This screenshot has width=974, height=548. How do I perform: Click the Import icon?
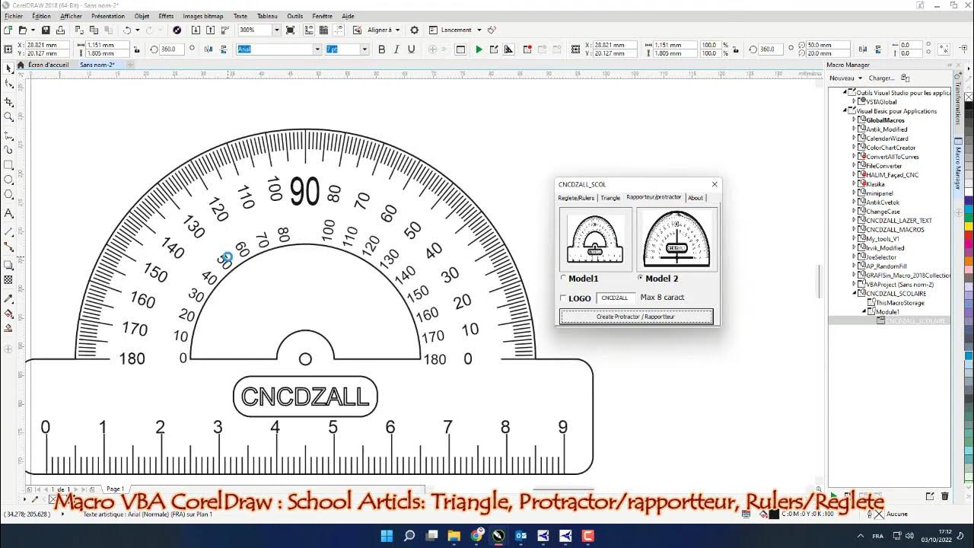tap(196, 30)
